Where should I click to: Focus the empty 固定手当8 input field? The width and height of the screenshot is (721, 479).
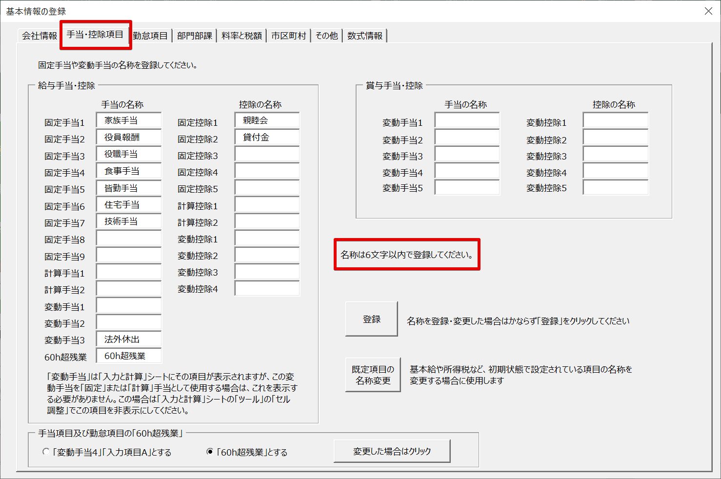(x=129, y=239)
